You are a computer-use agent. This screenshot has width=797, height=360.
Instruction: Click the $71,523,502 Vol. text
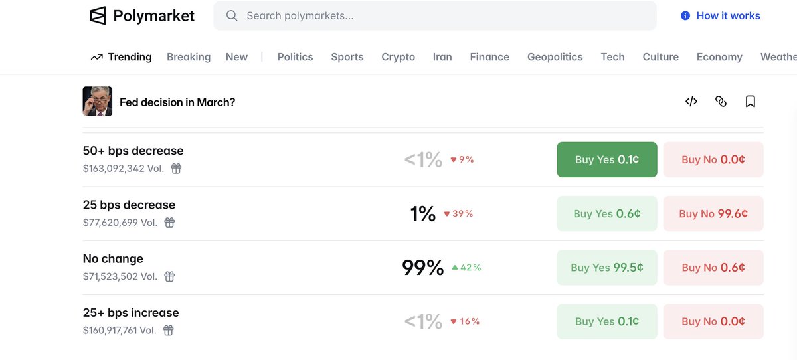(120, 276)
